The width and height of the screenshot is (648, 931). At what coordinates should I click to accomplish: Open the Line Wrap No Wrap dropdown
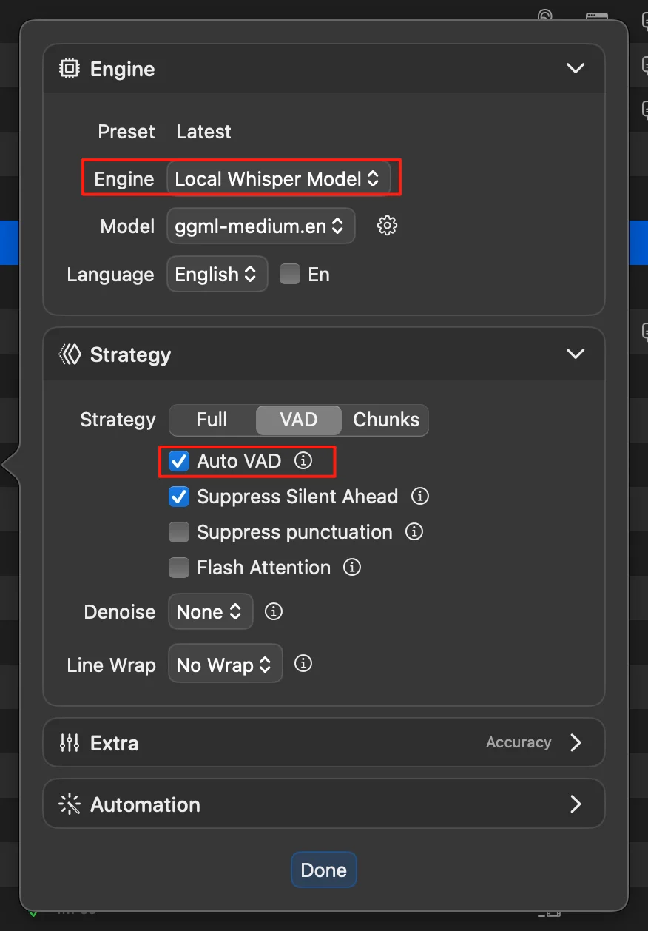[226, 665]
